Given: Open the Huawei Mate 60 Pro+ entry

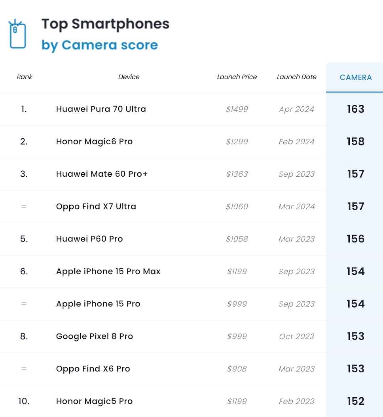Looking at the screenshot, I should tap(102, 174).
